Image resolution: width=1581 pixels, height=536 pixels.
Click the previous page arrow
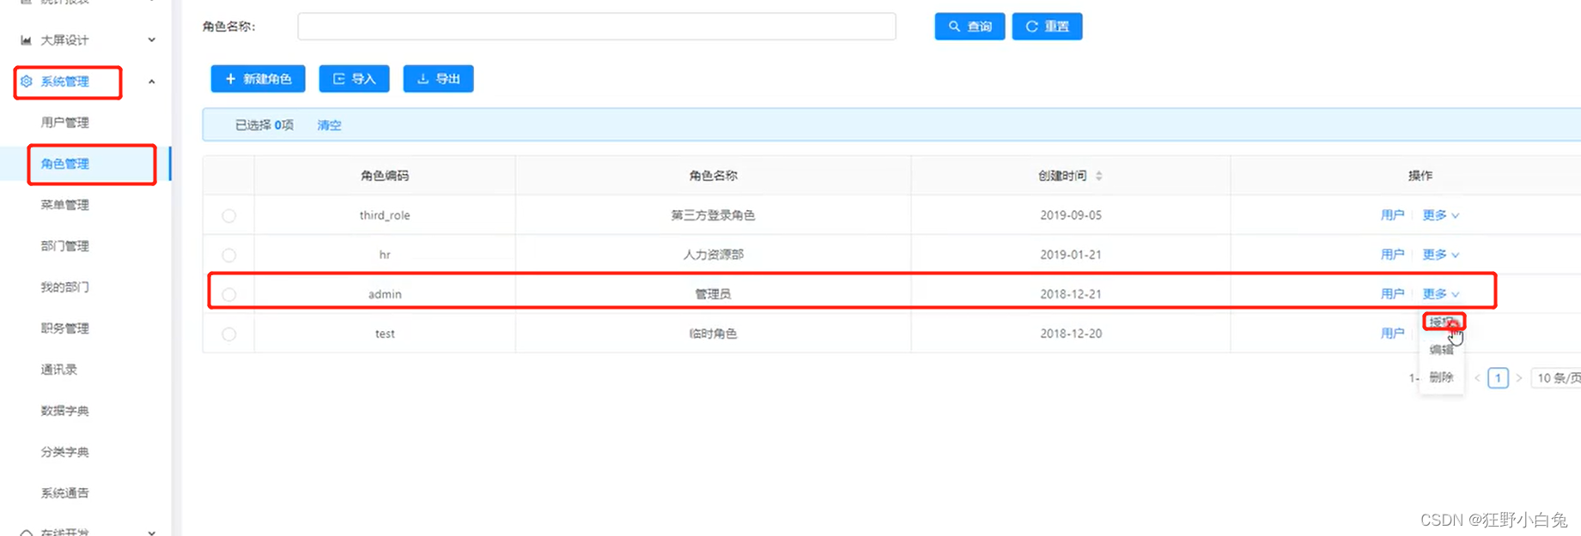click(1477, 378)
